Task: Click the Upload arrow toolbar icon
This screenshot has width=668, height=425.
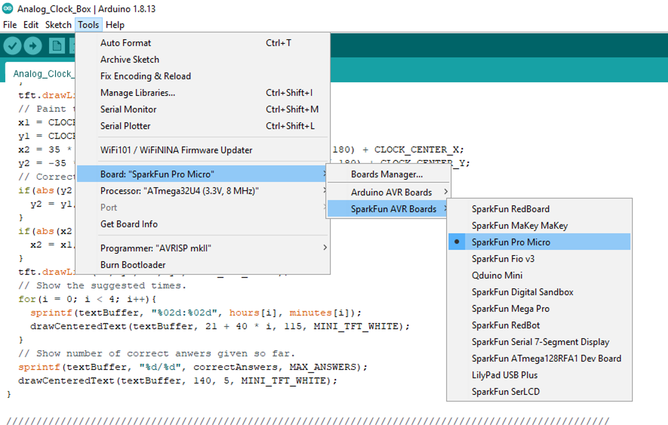Action: pos(33,46)
